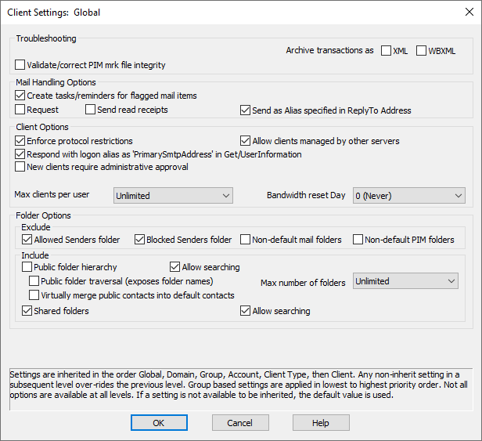482x441 pixels.
Task: Check Non-default mail folders exclusion
Action: tap(246, 240)
